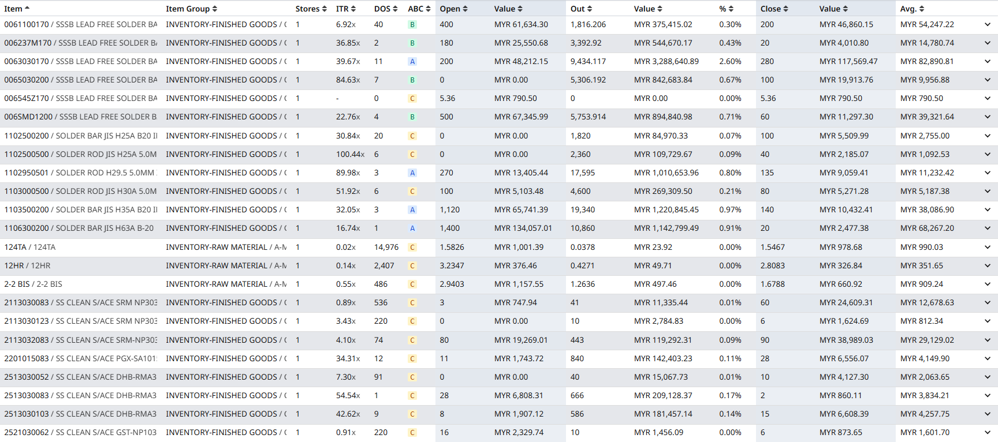The image size is (998, 442).
Task: Click out value MYR 1,220,845.45
Action: pos(666,209)
